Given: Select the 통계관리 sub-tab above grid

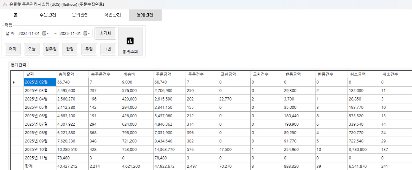Looking at the screenshot, I should pyautogui.click(x=19, y=64).
